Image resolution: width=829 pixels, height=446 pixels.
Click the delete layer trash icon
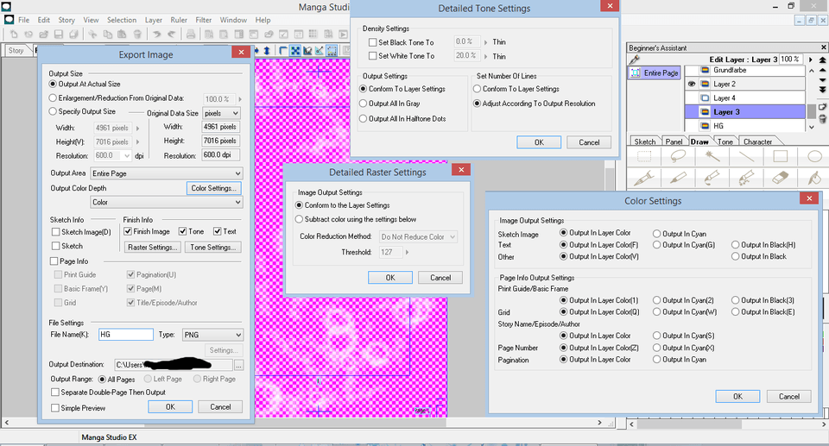823,119
